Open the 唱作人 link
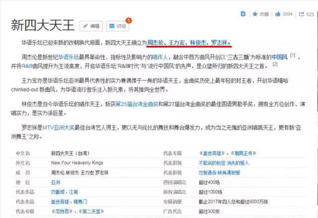318x218 pixels. tap(159, 57)
